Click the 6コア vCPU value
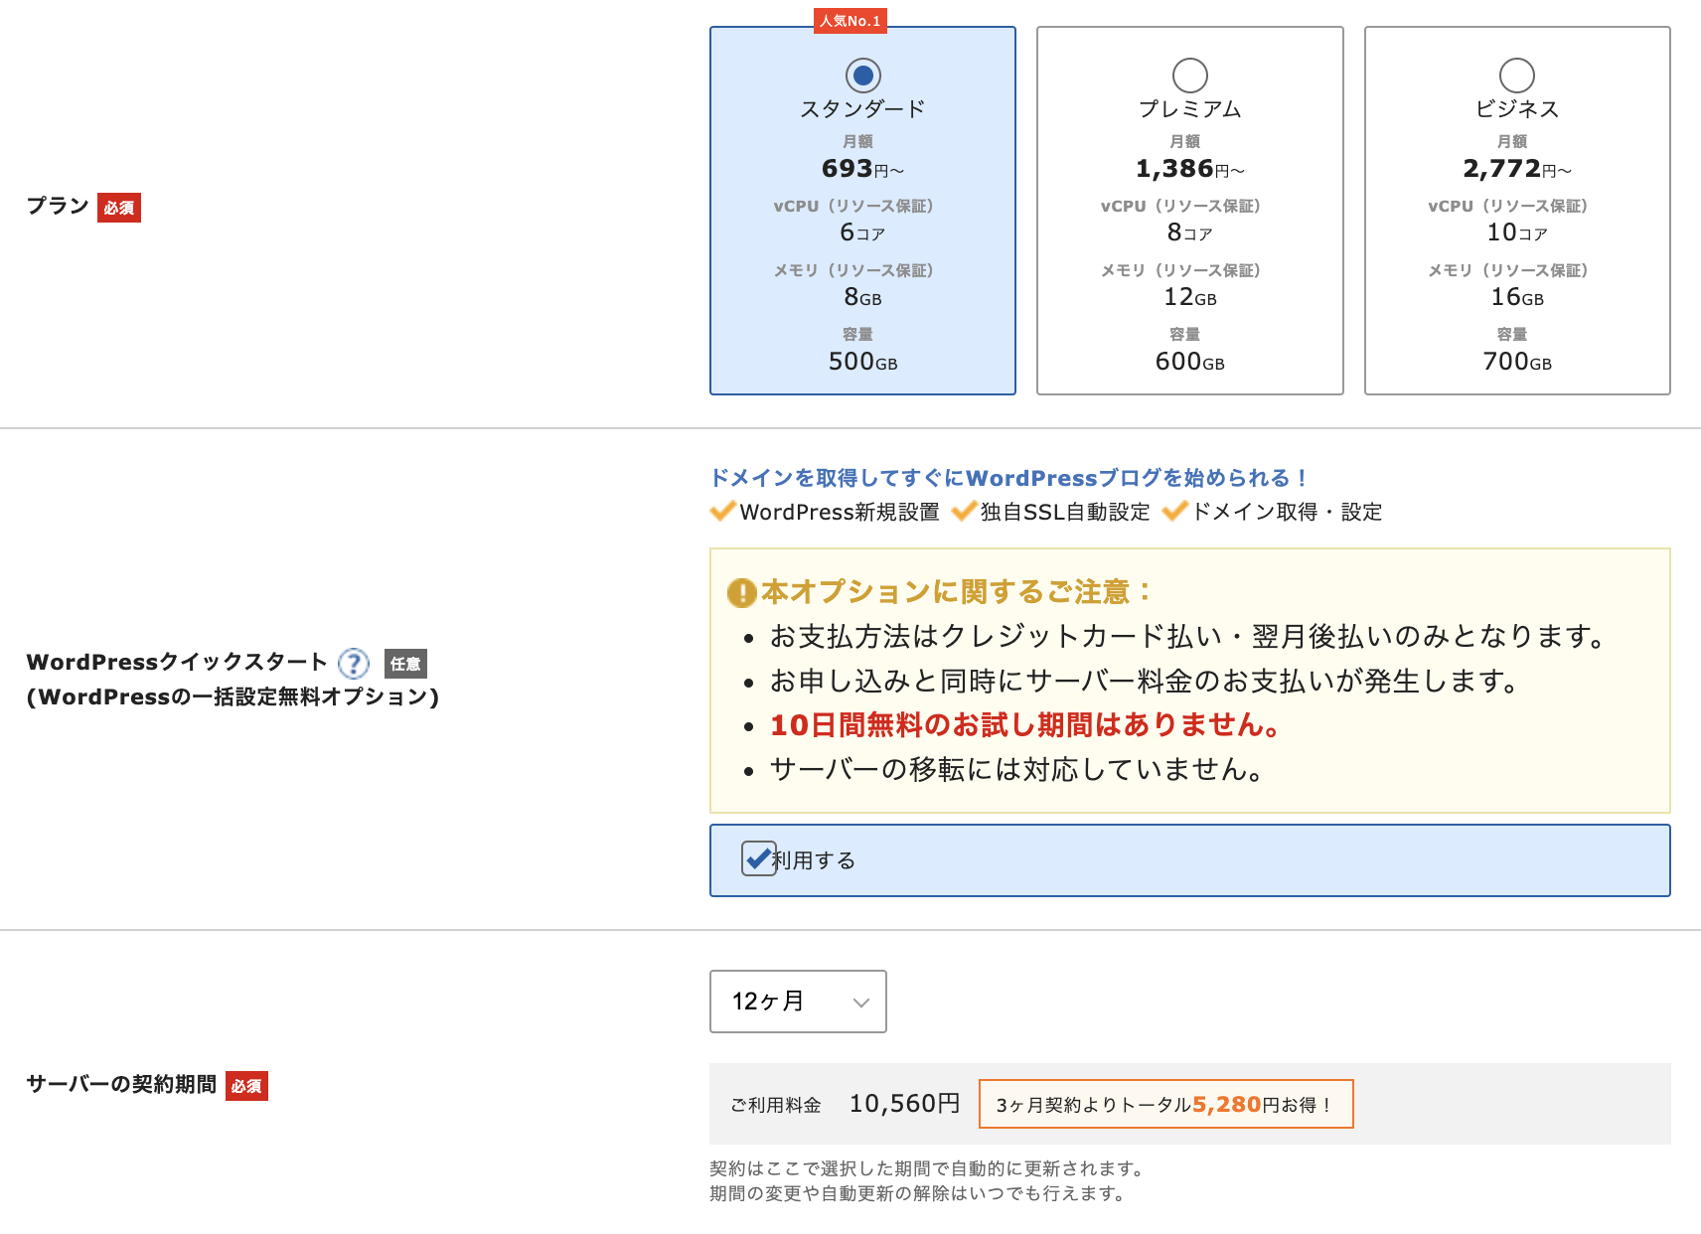Screen dimensions: 1701x1234 click(862, 232)
